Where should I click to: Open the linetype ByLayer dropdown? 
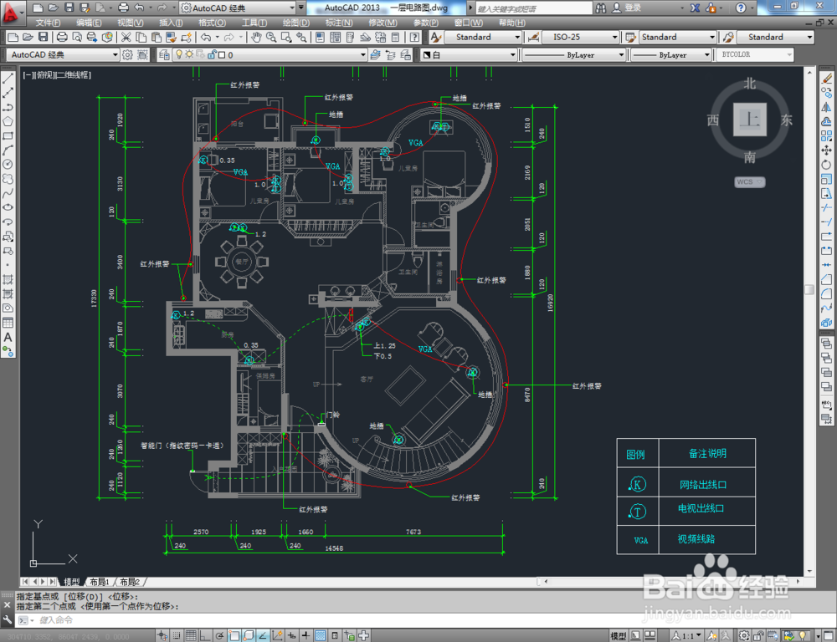click(x=574, y=55)
